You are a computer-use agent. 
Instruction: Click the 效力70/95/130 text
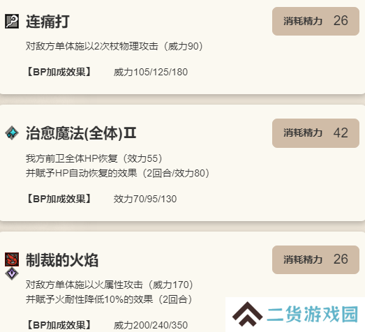click(145, 199)
